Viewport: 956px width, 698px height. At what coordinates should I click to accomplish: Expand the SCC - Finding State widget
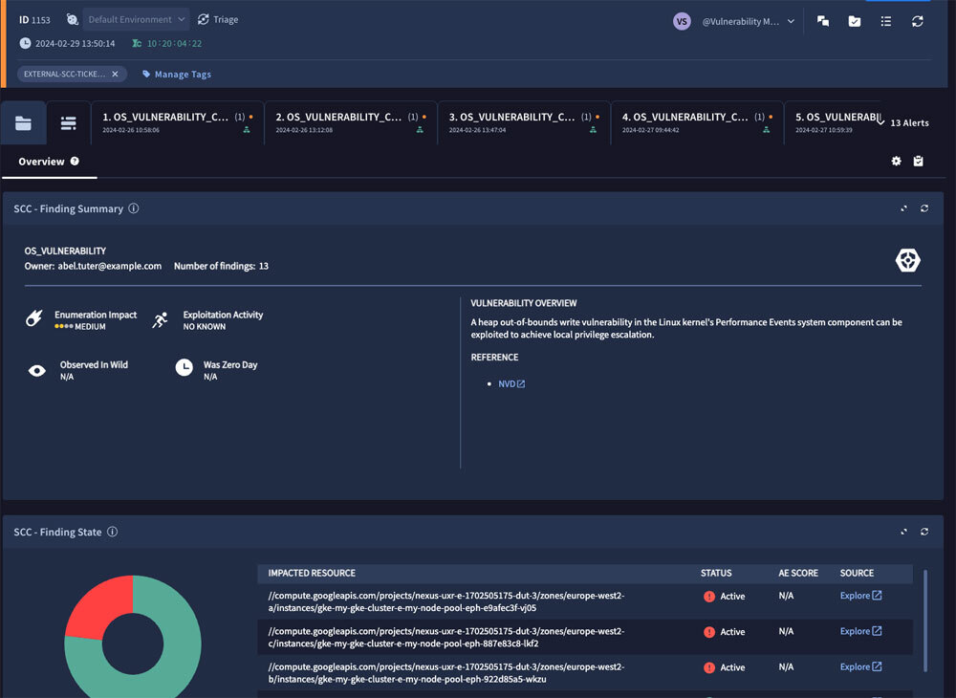coord(903,532)
